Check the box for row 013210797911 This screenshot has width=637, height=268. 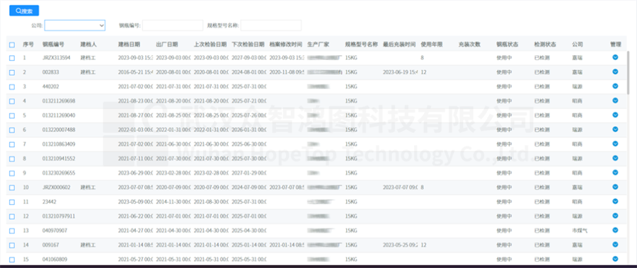click(12, 216)
